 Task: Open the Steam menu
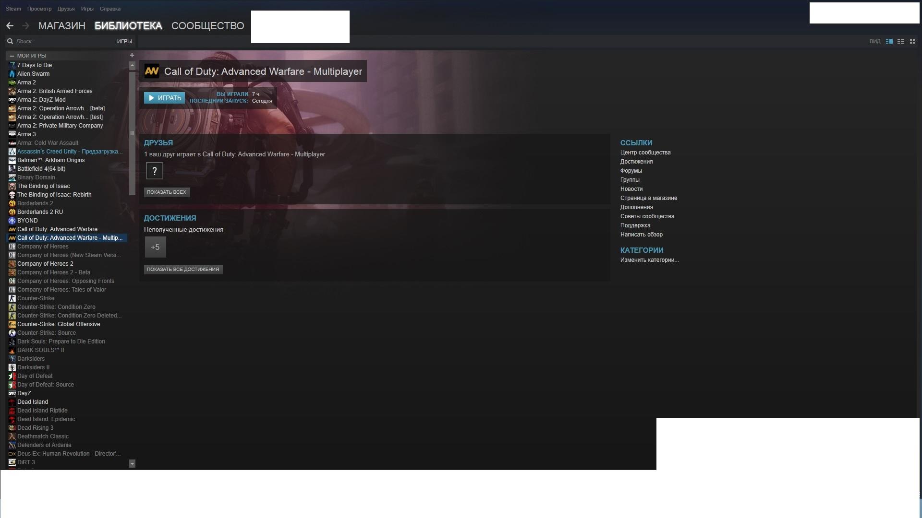[x=13, y=9]
